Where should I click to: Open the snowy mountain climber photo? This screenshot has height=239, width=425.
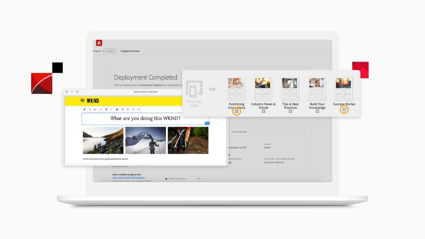(x=146, y=141)
